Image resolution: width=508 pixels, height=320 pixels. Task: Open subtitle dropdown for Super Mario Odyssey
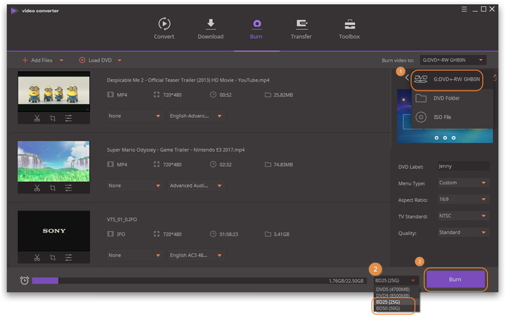134,186
